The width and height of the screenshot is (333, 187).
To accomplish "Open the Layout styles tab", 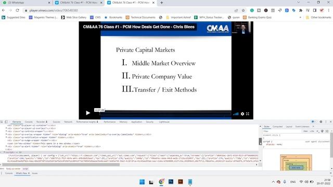I will coord(289,127).
